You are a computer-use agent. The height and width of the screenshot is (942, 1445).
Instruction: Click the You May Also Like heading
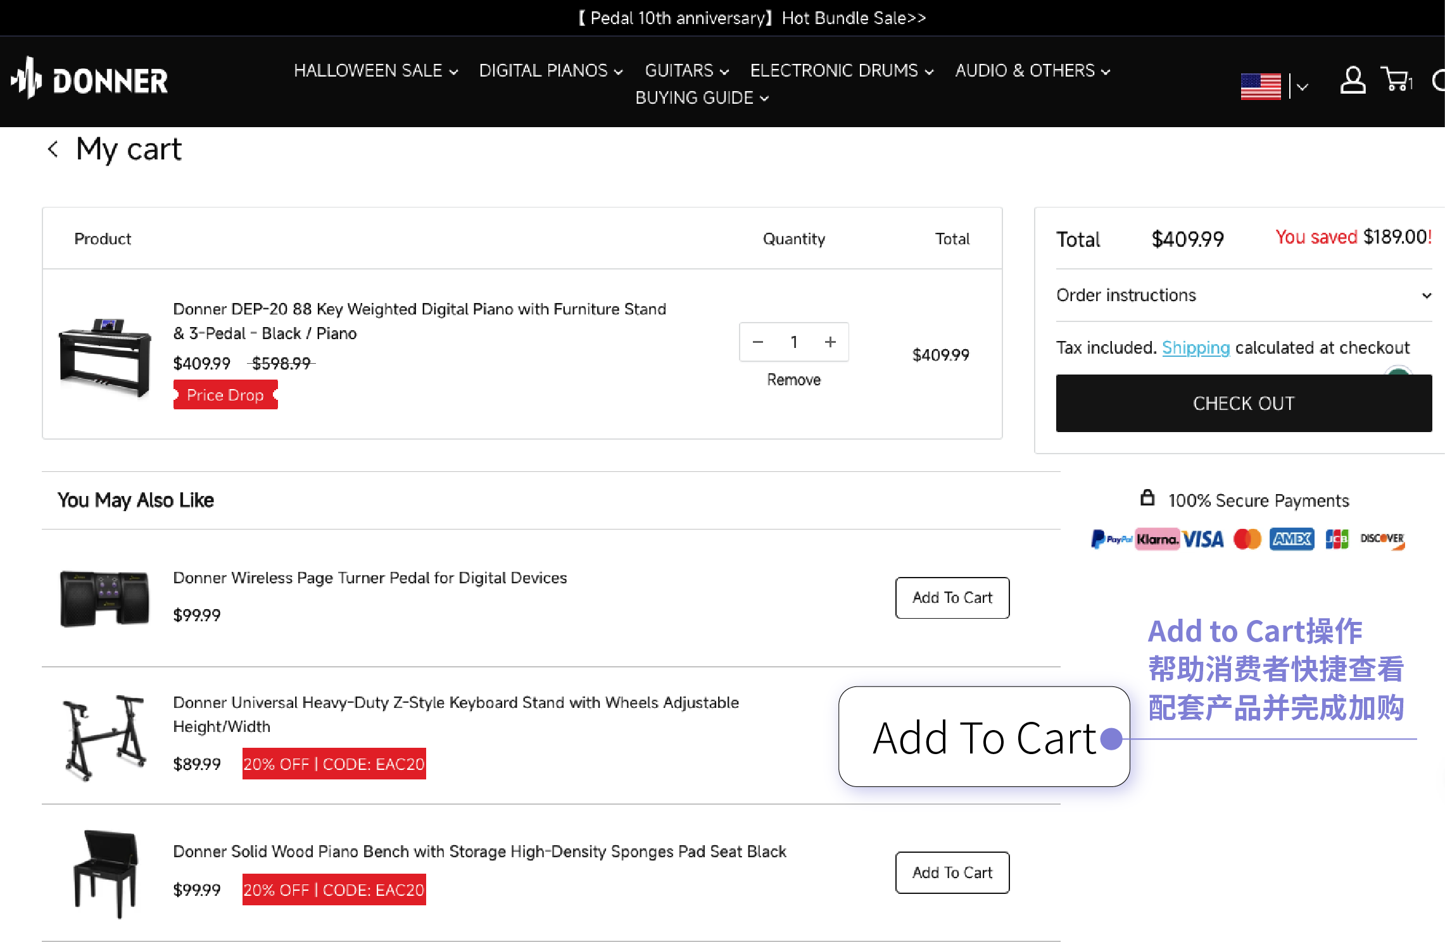click(x=136, y=500)
